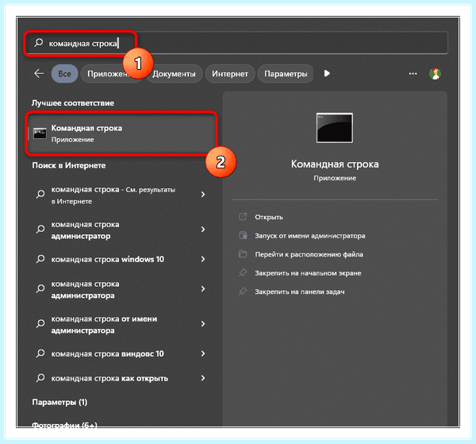Open the three-dots more options menu
476x444 pixels.
point(413,74)
